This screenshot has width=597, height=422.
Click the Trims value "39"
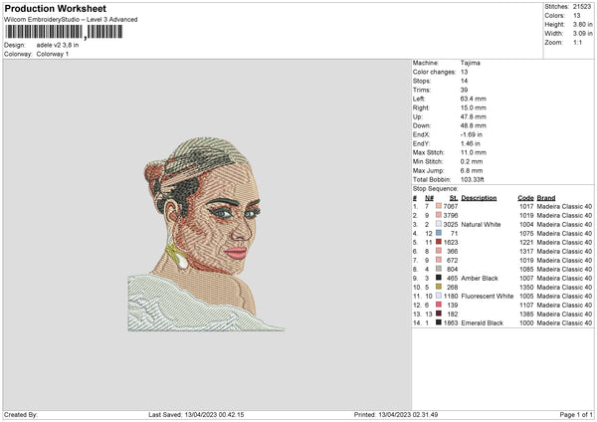(464, 90)
